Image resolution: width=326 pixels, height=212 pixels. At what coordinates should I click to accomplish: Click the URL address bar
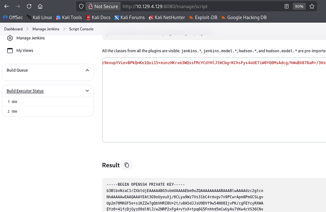[200, 6]
